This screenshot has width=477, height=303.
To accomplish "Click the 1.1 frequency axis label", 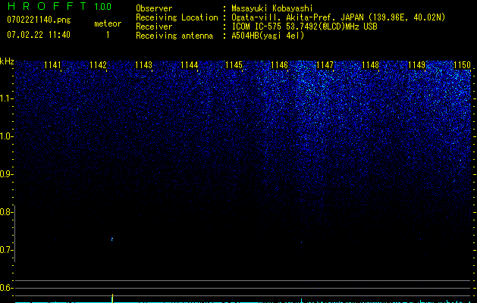I will point(7,98).
